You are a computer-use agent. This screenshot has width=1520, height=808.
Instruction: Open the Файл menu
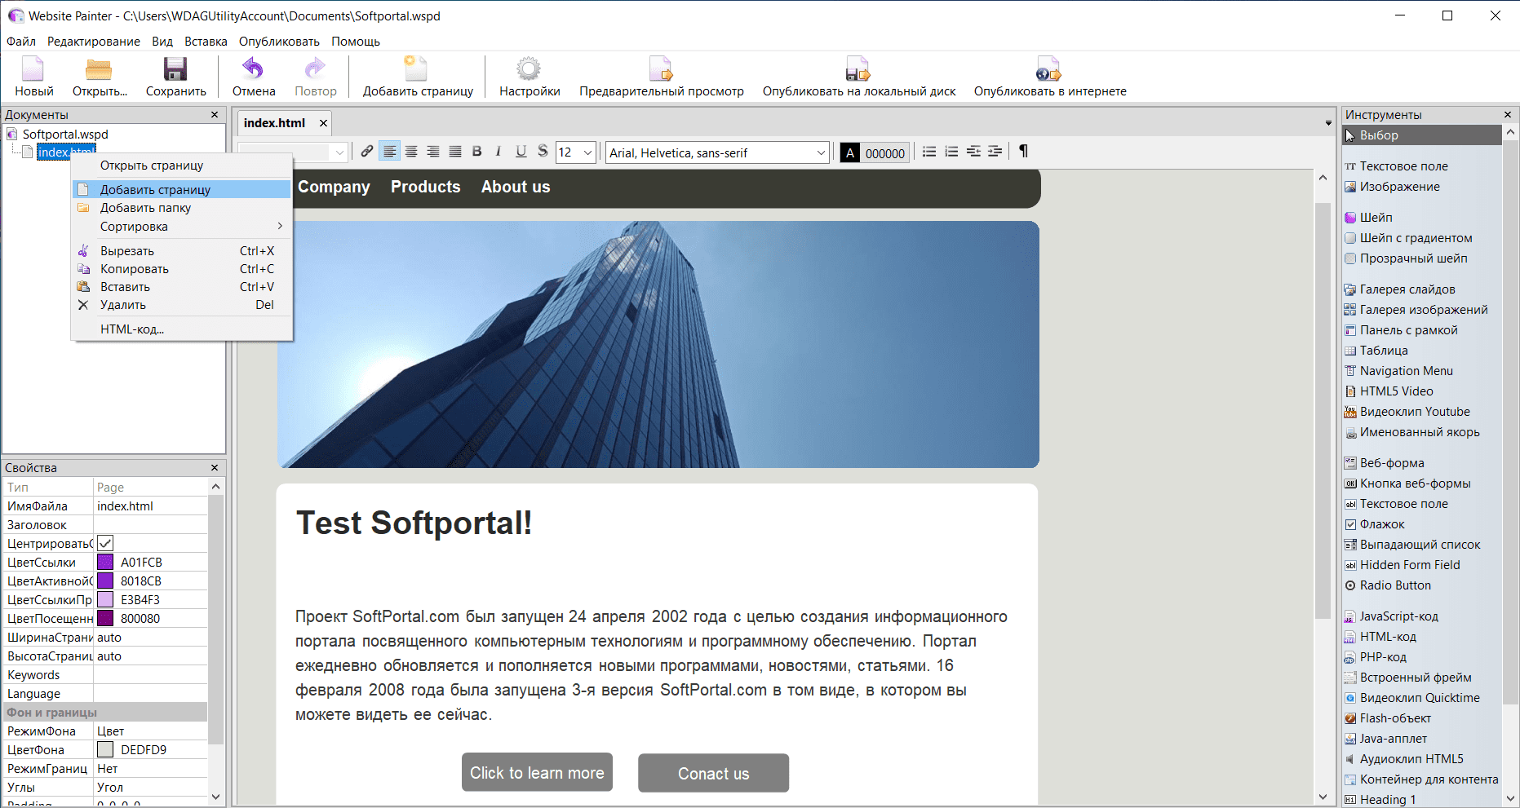pos(21,42)
